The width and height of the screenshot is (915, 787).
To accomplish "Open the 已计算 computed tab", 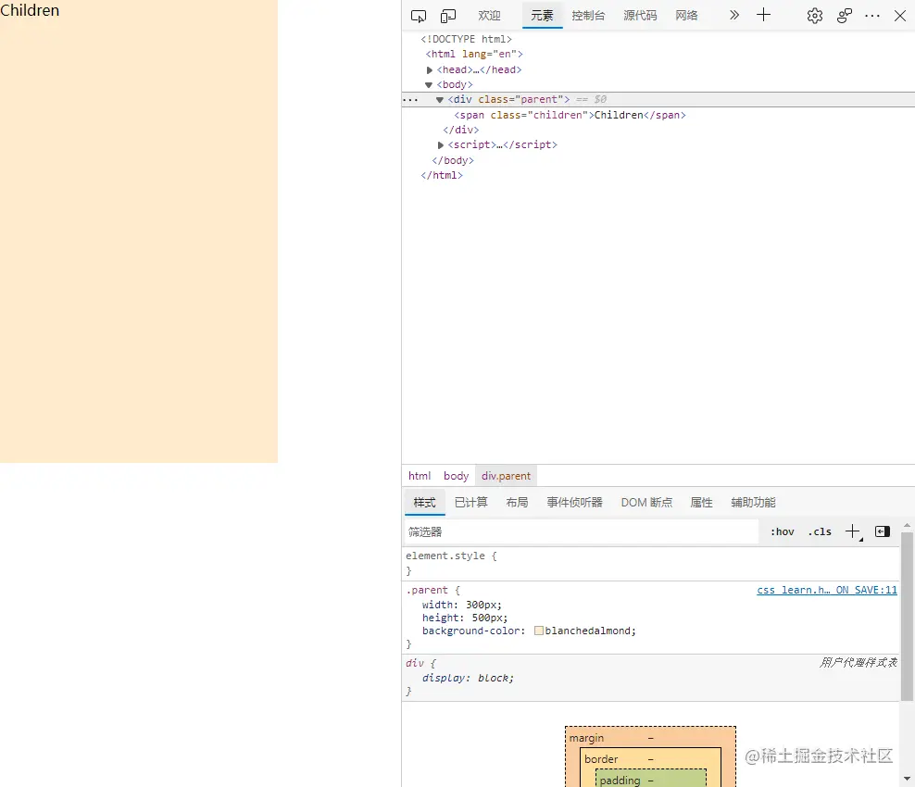I will coord(470,503).
